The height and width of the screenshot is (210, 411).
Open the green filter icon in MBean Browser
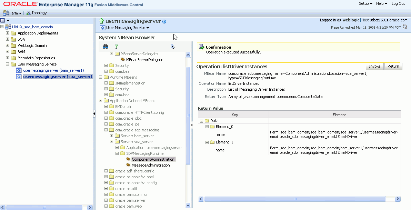[117, 47]
